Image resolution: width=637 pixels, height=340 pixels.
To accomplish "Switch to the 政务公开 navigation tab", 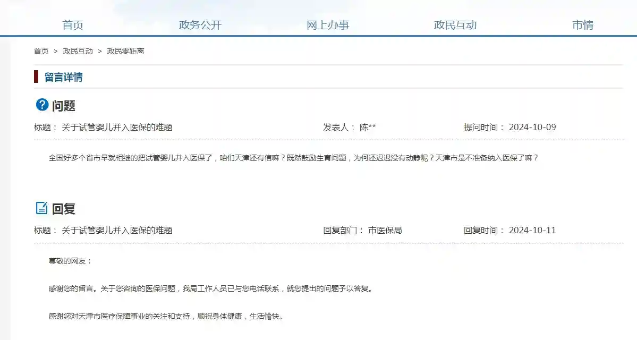I will (200, 25).
